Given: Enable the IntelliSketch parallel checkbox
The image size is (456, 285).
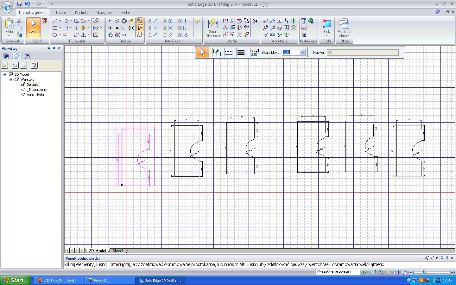Looking at the screenshot, I should pos(165,35).
